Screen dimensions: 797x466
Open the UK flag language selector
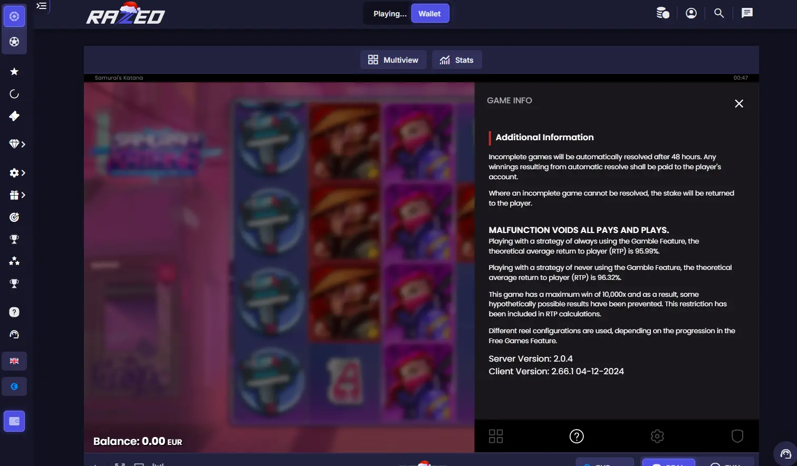[x=14, y=361]
